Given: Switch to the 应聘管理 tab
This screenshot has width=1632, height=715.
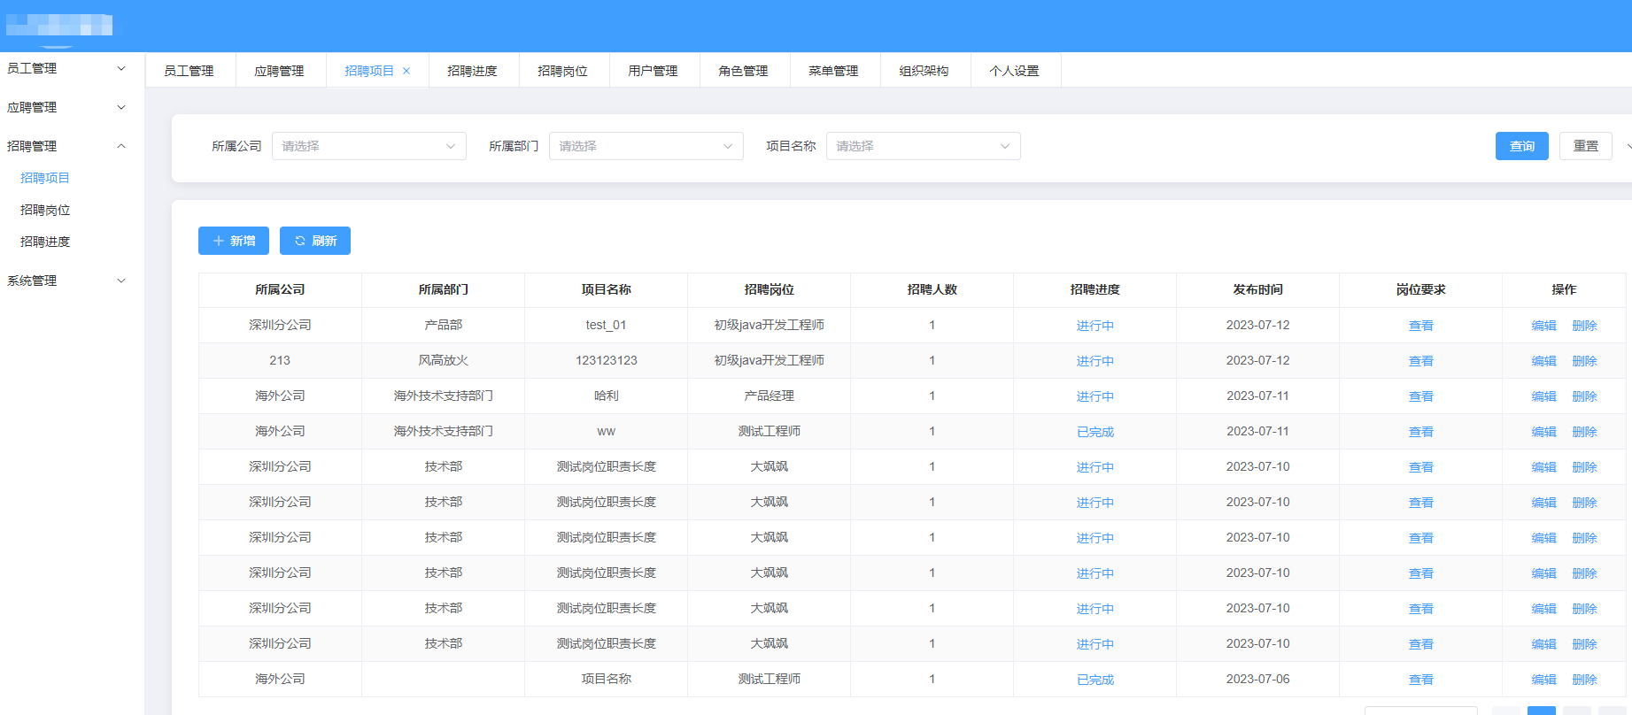Looking at the screenshot, I should 280,71.
